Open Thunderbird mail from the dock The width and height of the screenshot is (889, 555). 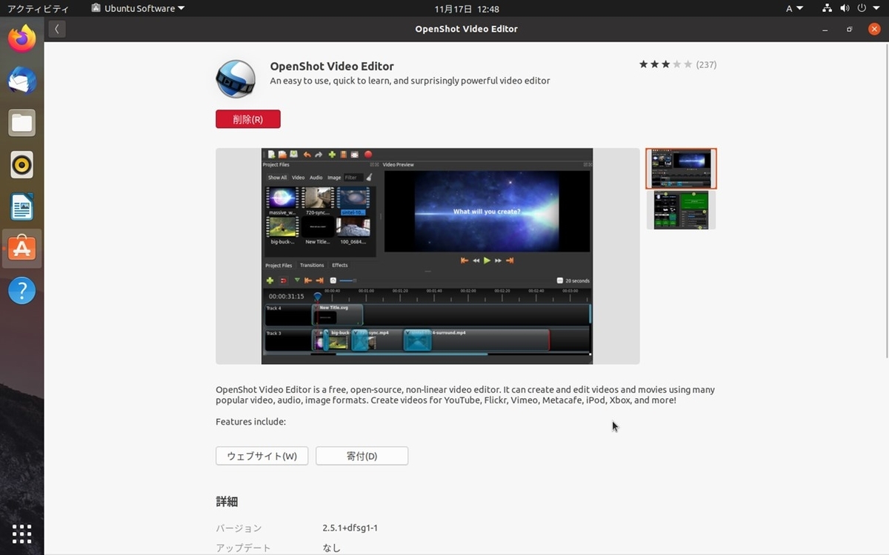(21, 81)
